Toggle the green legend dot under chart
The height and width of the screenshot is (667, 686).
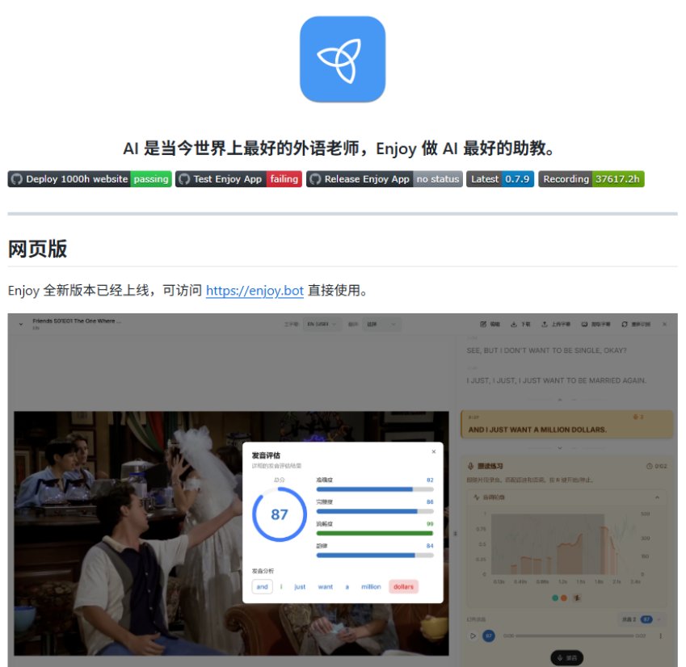click(x=555, y=598)
